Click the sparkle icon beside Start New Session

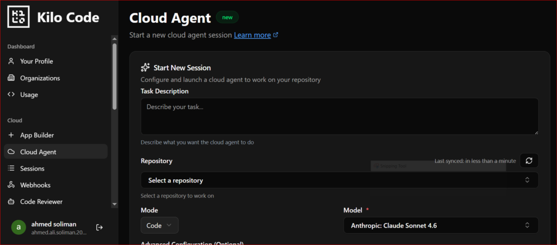coord(145,67)
